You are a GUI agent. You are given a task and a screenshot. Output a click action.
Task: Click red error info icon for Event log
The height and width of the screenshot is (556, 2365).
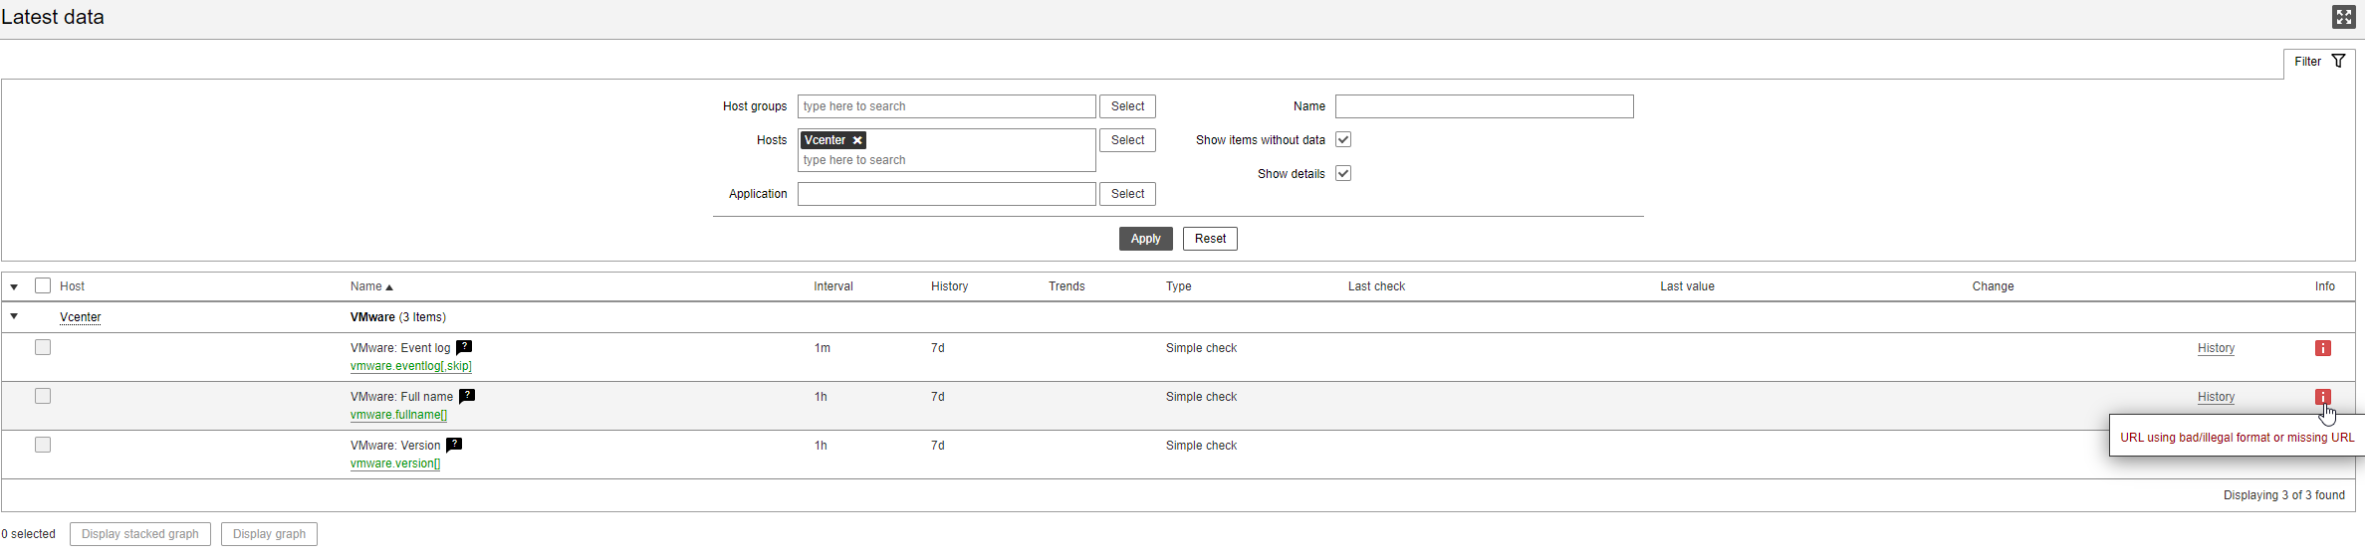tap(2322, 348)
